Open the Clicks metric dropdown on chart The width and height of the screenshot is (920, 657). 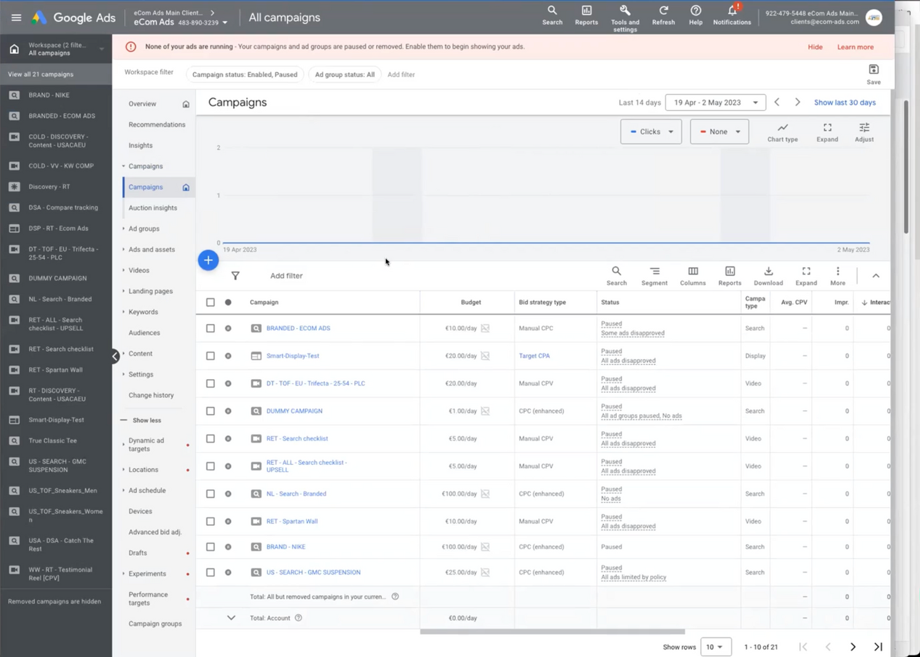(x=651, y=132)
